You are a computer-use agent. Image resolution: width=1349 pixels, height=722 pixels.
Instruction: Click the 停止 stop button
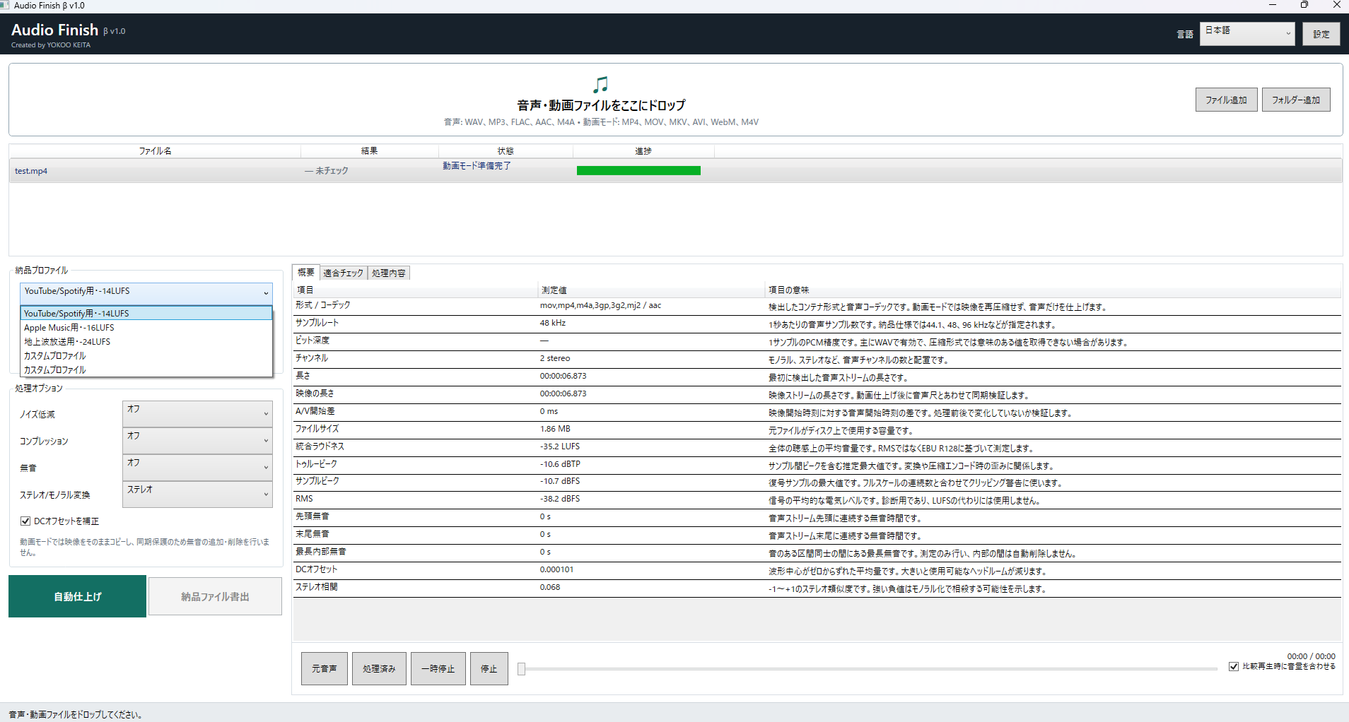(489, 668)
